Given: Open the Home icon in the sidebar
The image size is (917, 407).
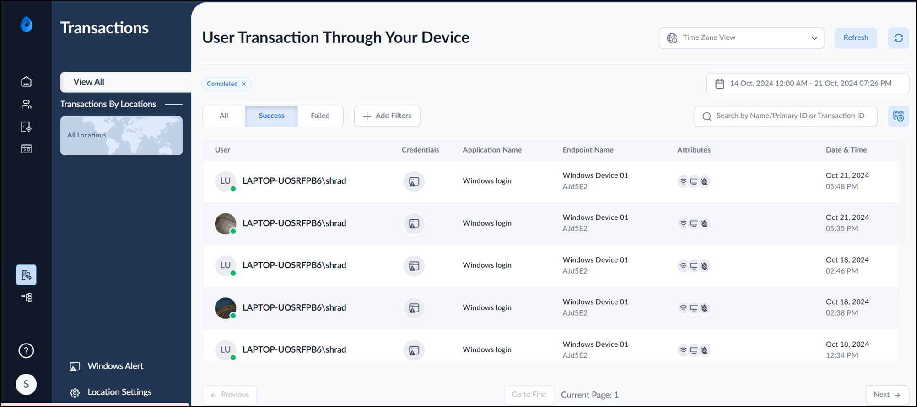Looking at the screenshot, I should 27,81.
